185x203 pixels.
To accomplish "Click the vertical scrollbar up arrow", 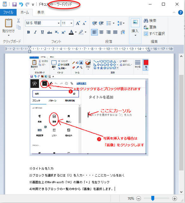I will 181,56.
